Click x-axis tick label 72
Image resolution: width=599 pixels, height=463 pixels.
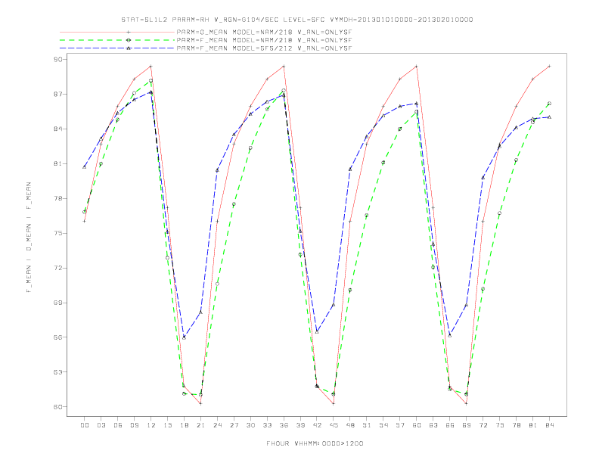[483, 425]
